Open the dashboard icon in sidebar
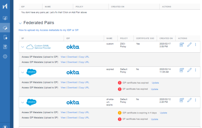This screenshot has height=128, width=202. (x=5, y=18)
